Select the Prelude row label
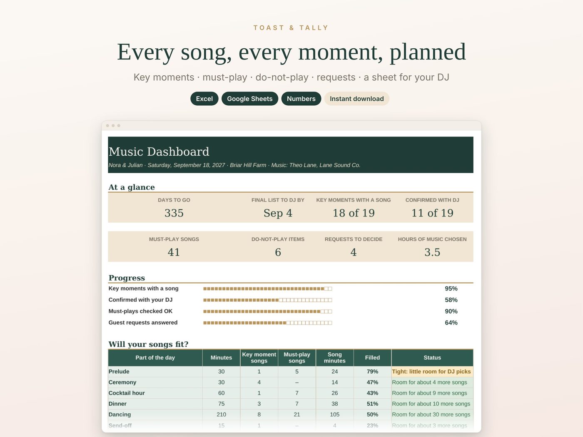 click(119, 372)
